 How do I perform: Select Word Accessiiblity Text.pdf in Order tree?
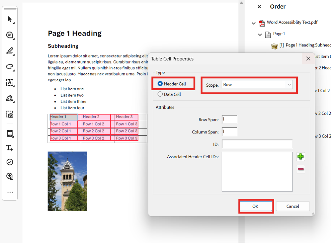[x=292, y=23]
